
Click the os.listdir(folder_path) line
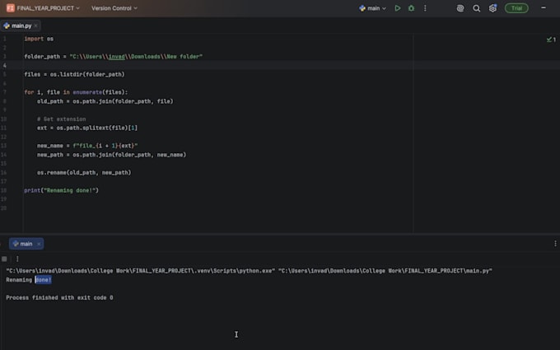75,74
